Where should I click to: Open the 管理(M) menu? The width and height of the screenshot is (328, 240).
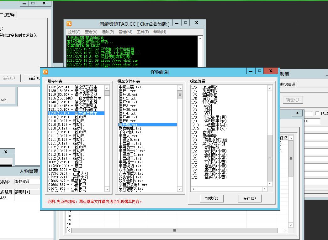125,32
